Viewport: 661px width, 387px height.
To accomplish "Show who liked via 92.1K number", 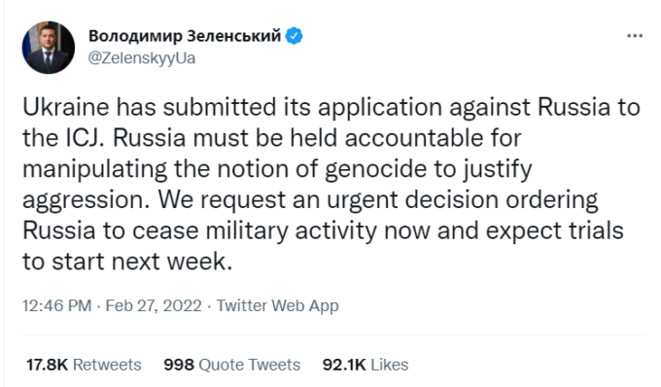I will coord(344,365).
